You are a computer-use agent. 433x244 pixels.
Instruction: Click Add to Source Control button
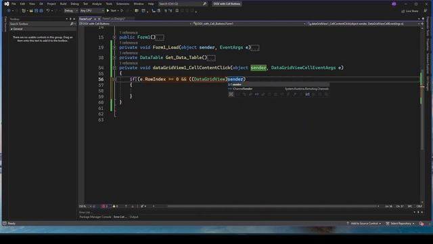click(x=364, y=224)
